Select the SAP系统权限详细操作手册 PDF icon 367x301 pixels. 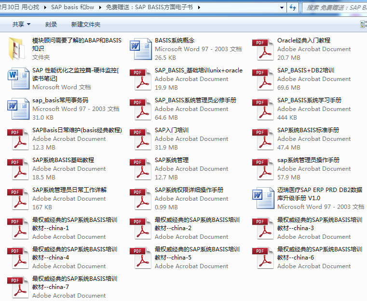[140, 199]
